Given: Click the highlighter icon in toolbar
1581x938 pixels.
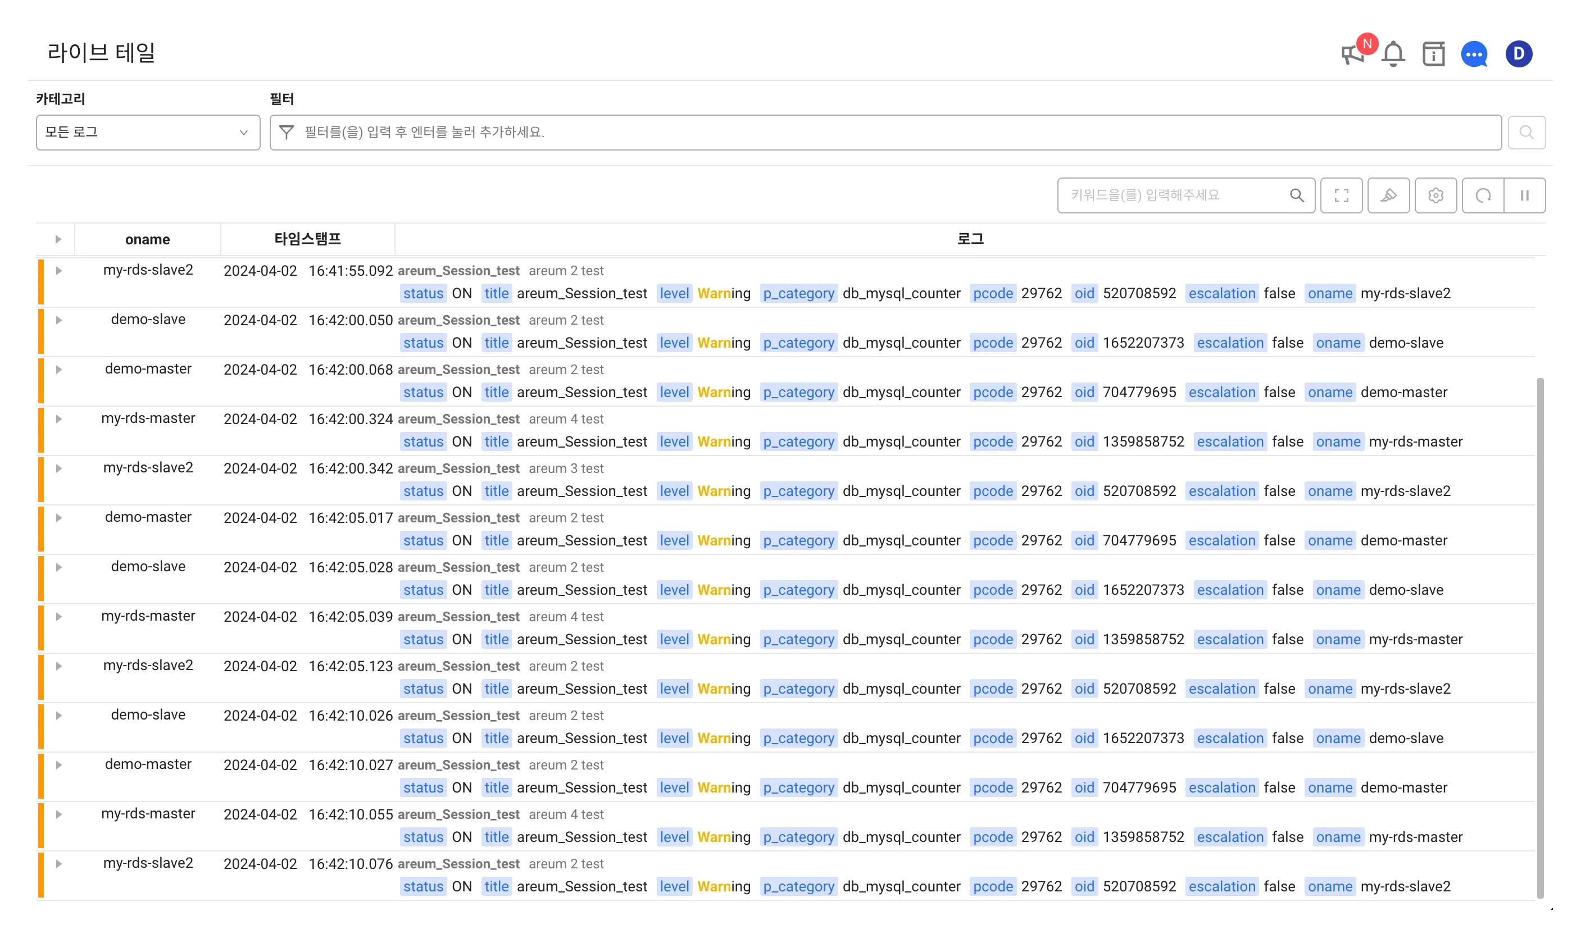Looking at the screenshot, I should tap(1388, 195).
